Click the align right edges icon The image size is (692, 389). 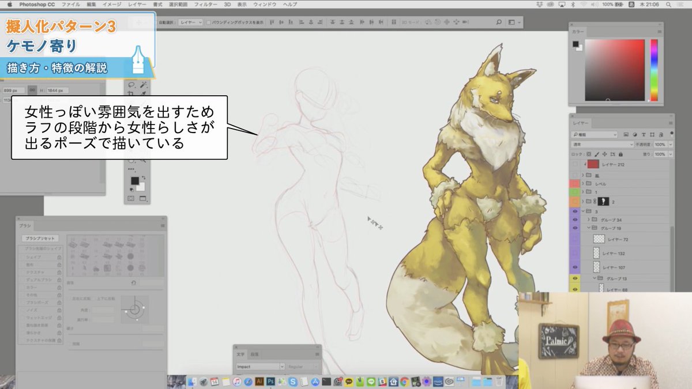[321, 22]
